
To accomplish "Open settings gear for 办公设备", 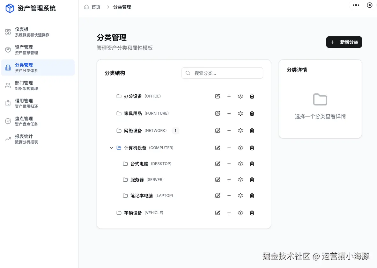I will pyautogui.click(x=240, y=96).
